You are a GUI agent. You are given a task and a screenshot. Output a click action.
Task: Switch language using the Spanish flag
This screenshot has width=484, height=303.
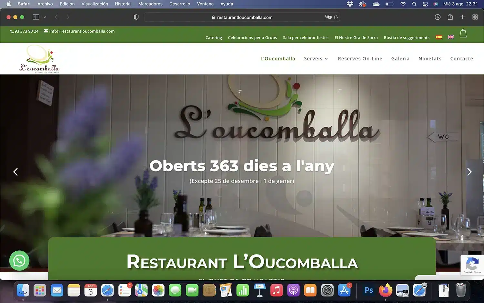(439, 37)
